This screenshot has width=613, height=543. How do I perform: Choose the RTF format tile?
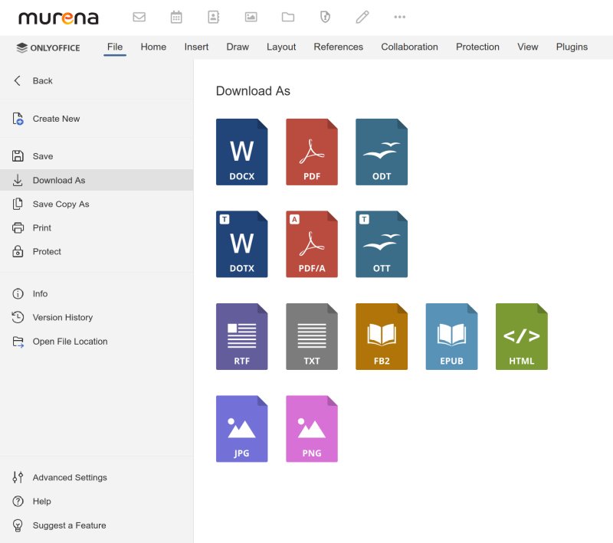click(241, 336)
